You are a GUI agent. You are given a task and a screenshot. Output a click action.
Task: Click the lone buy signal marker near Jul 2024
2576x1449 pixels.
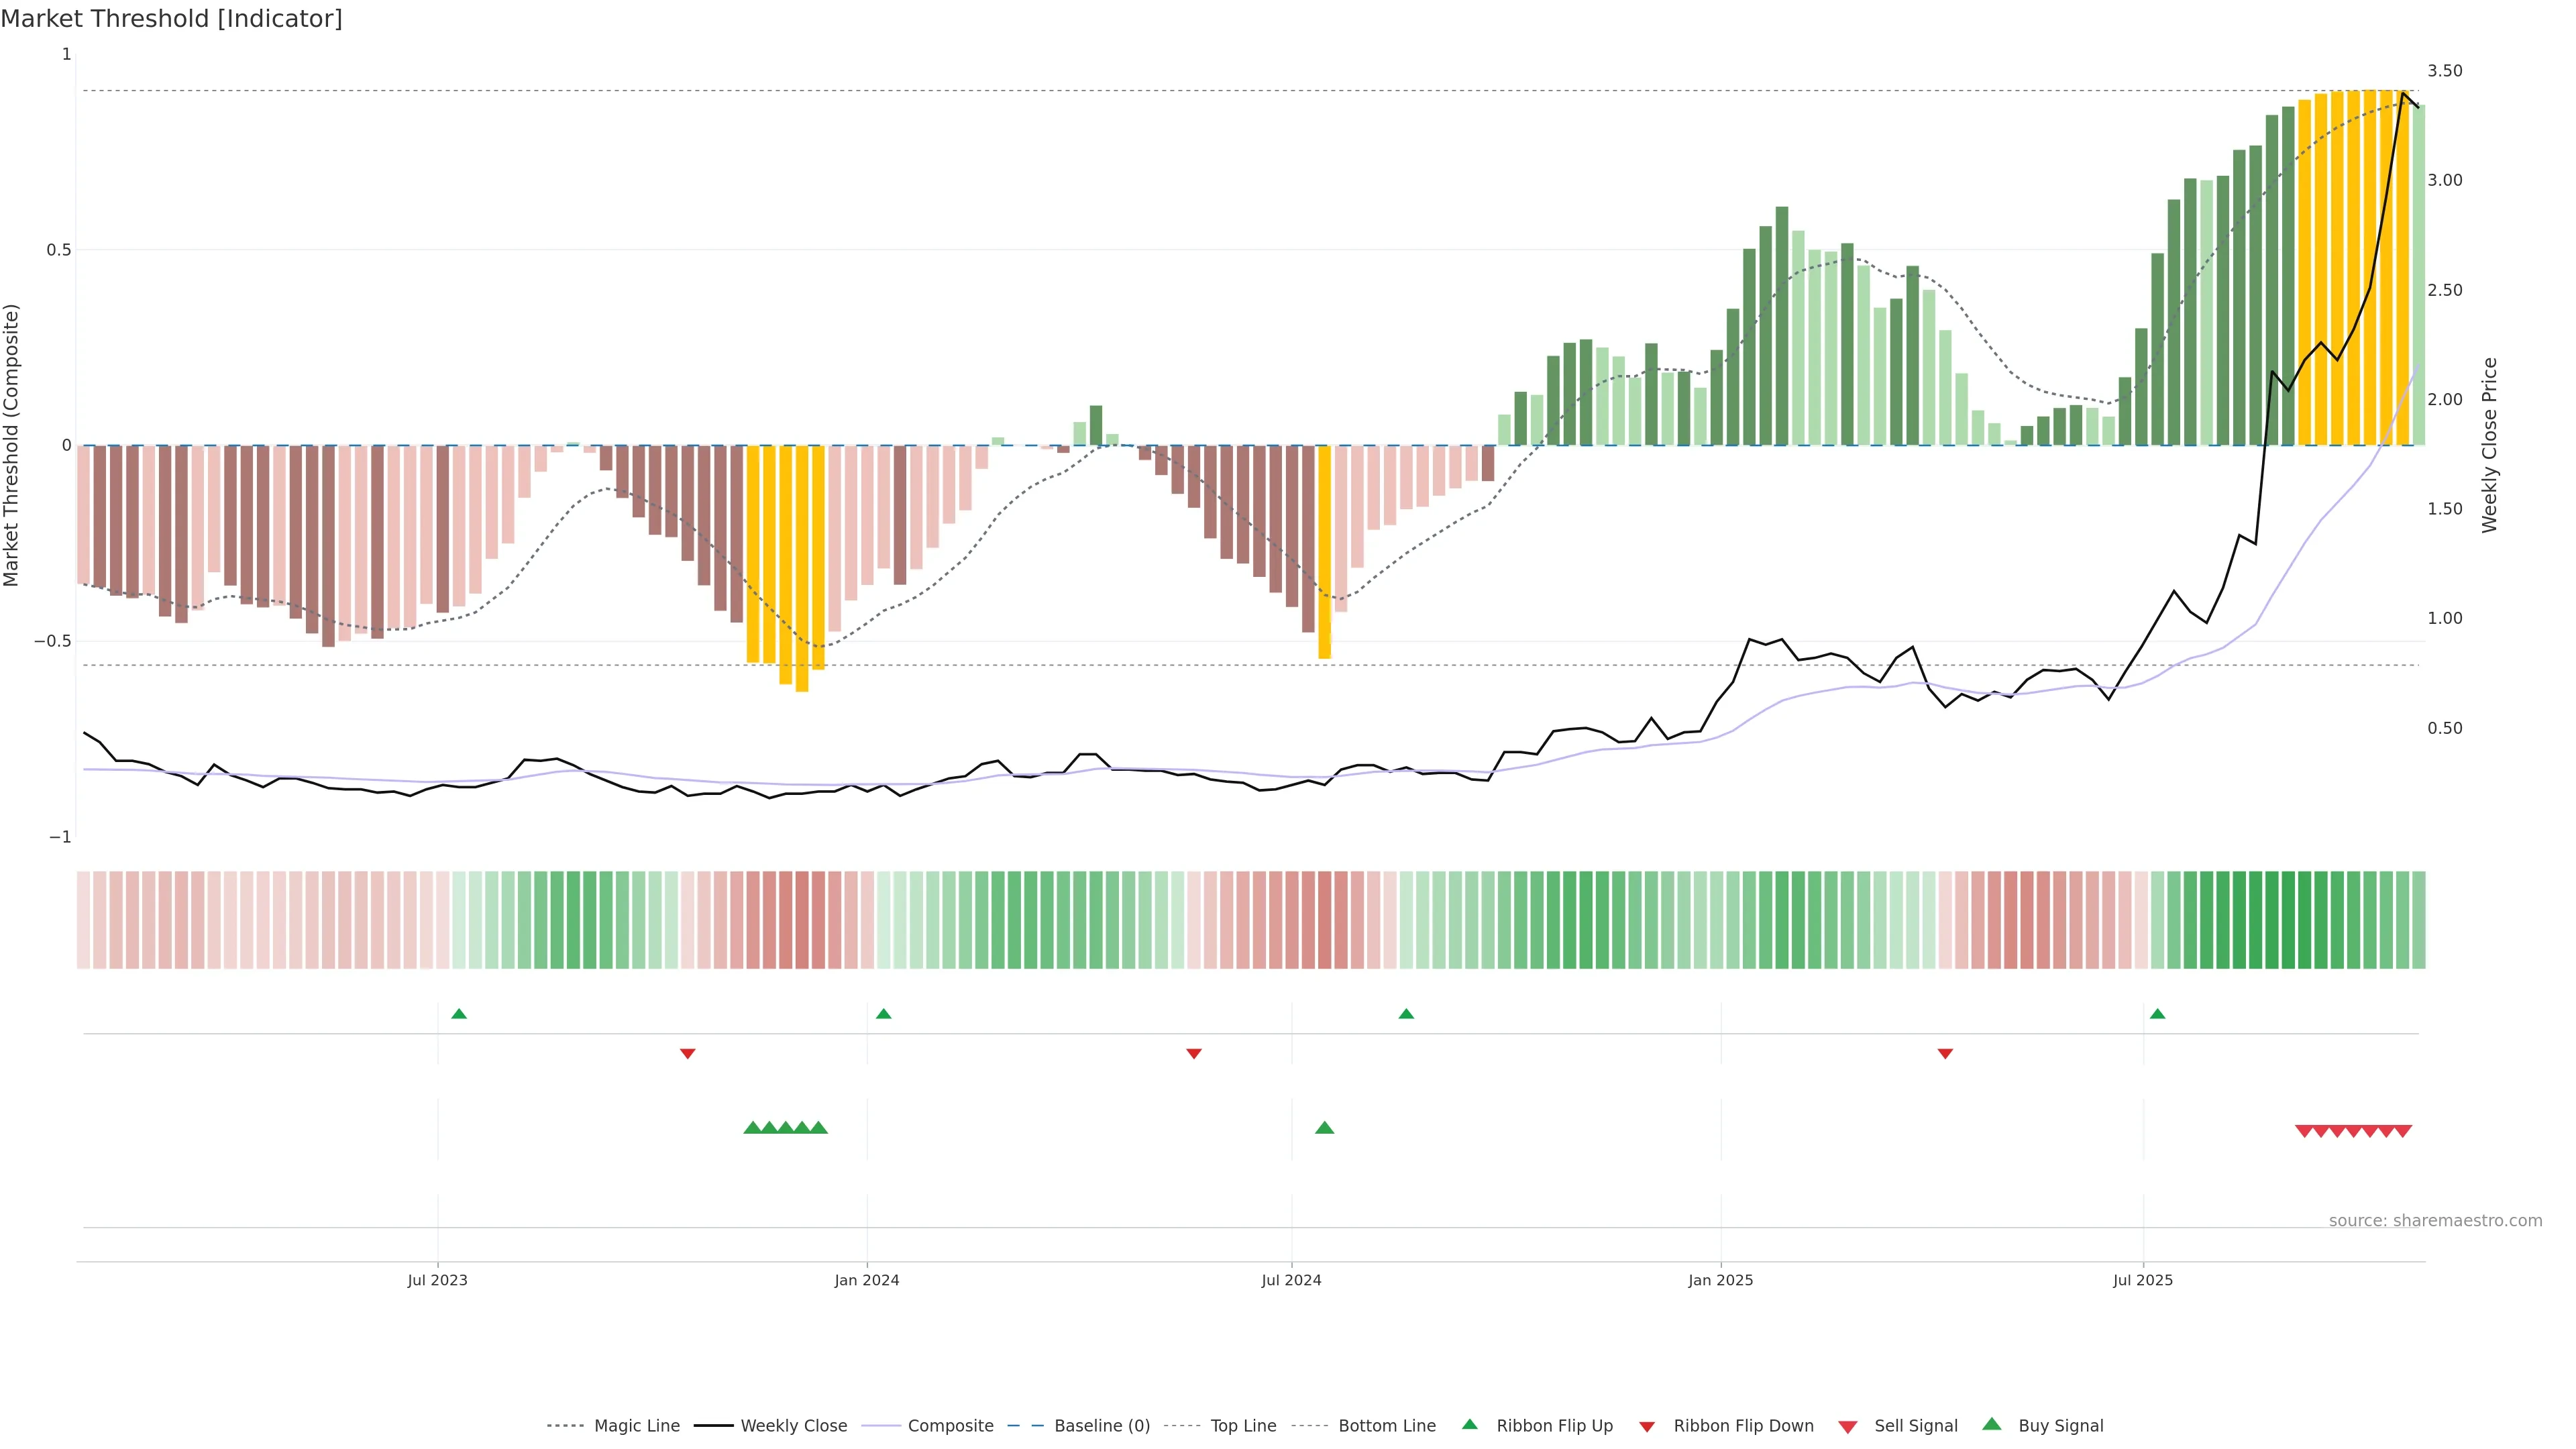click(1324, 1128)
